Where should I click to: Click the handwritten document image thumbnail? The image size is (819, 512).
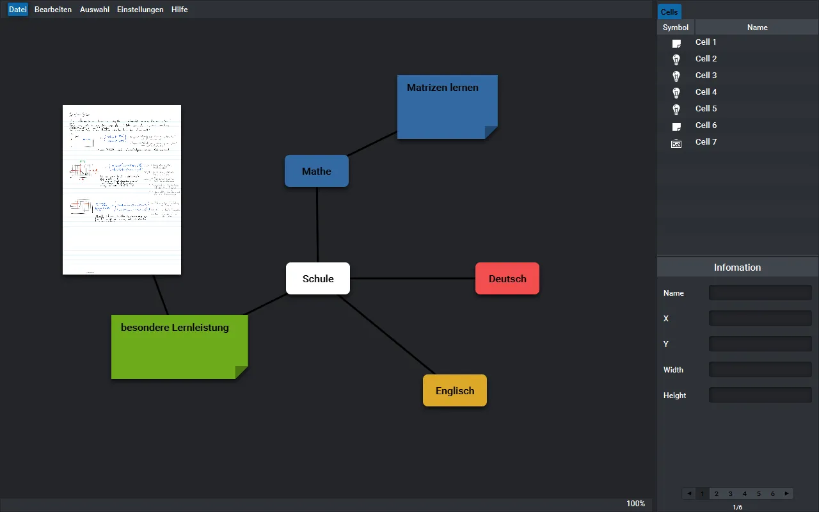pos(122,189)
